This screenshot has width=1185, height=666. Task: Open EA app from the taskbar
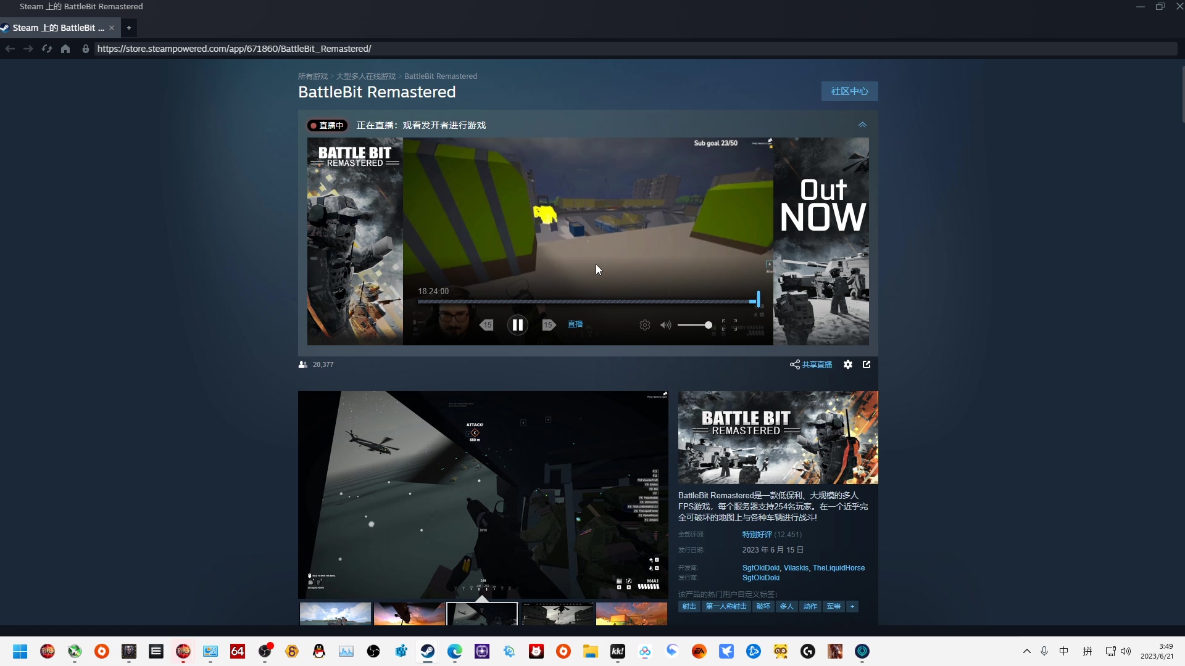click(699, 651)
